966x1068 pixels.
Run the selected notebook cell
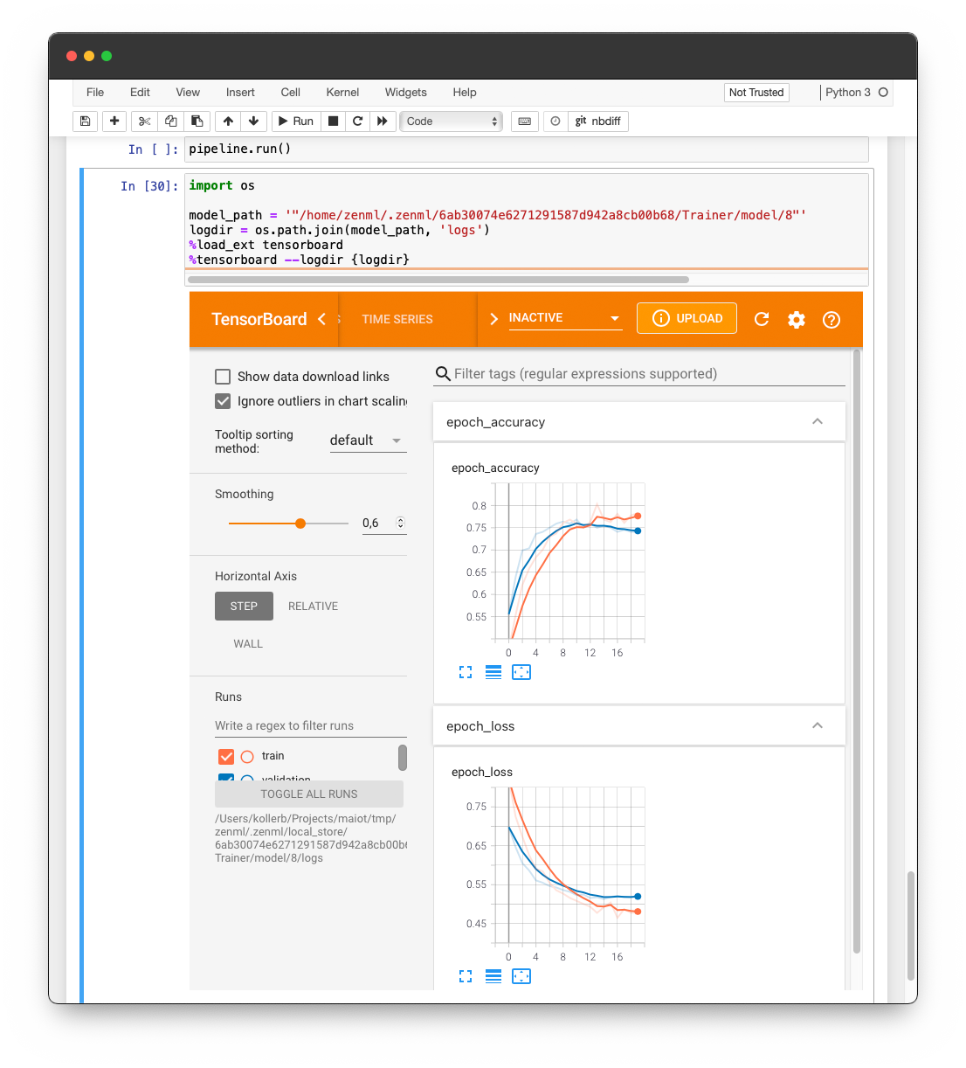pyautogui.click(x=295, y=121)
